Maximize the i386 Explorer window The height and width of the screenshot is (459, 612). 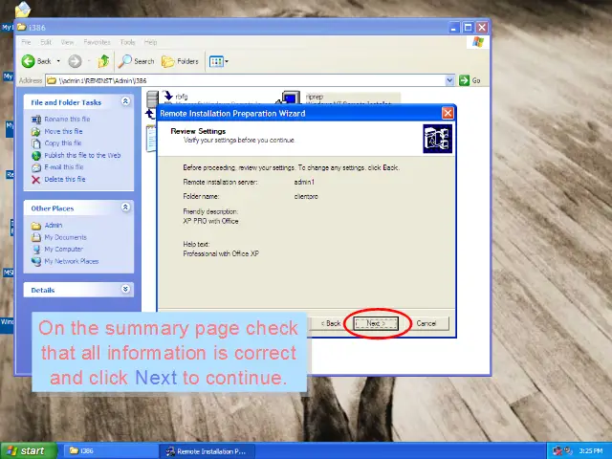point(468,28)
